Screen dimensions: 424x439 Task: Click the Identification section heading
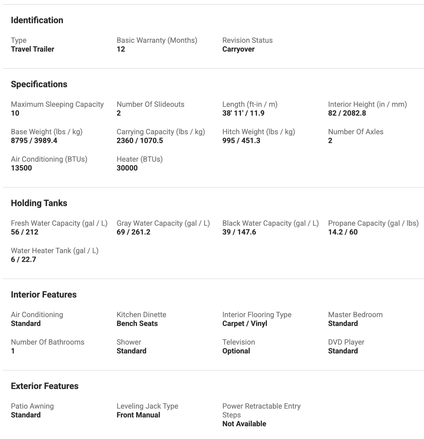[x=37, y=20]
